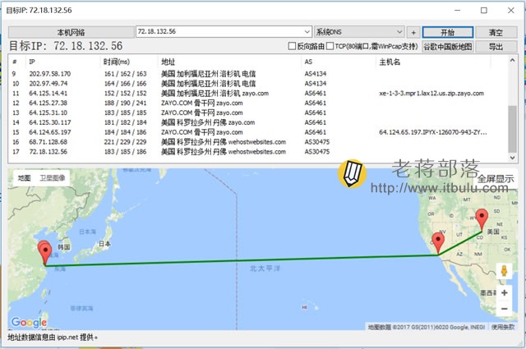
Task: Click the map marker in Colorado
Action: [482, 218]
